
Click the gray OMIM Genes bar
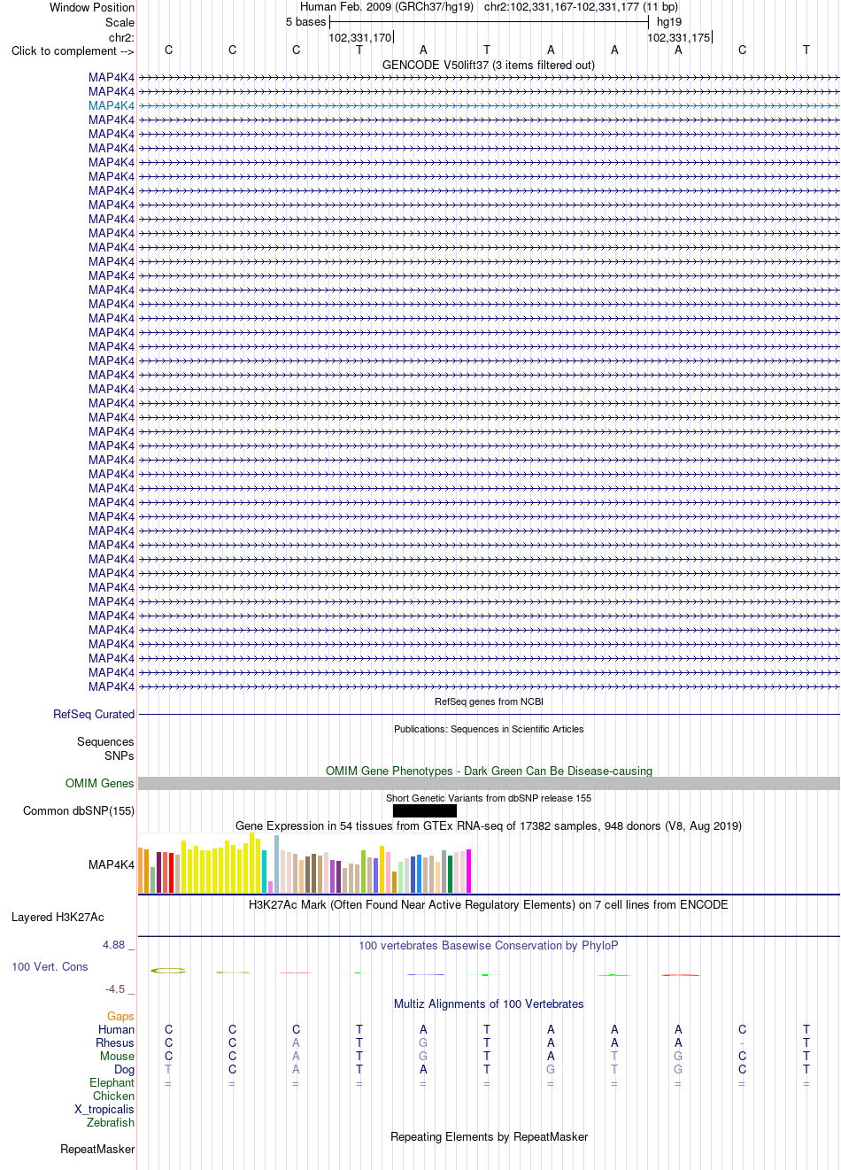[x=489, y=783]
